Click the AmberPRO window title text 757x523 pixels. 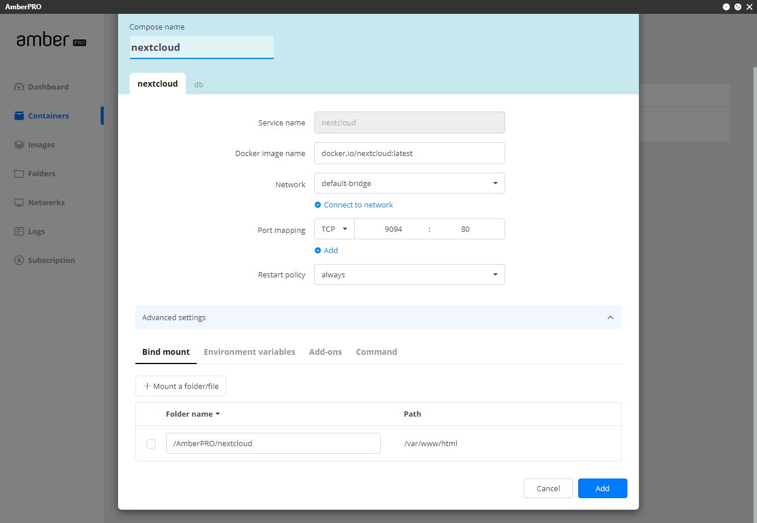pos(23,7)
